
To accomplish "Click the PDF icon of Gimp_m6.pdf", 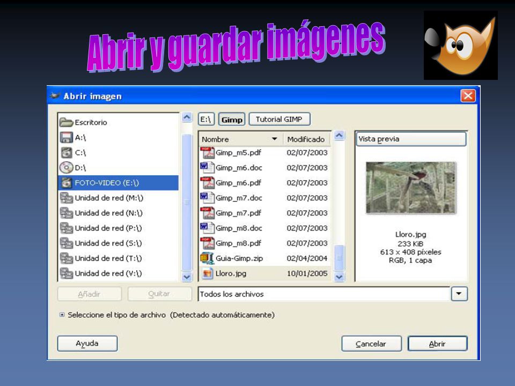I will coord(207,183).
